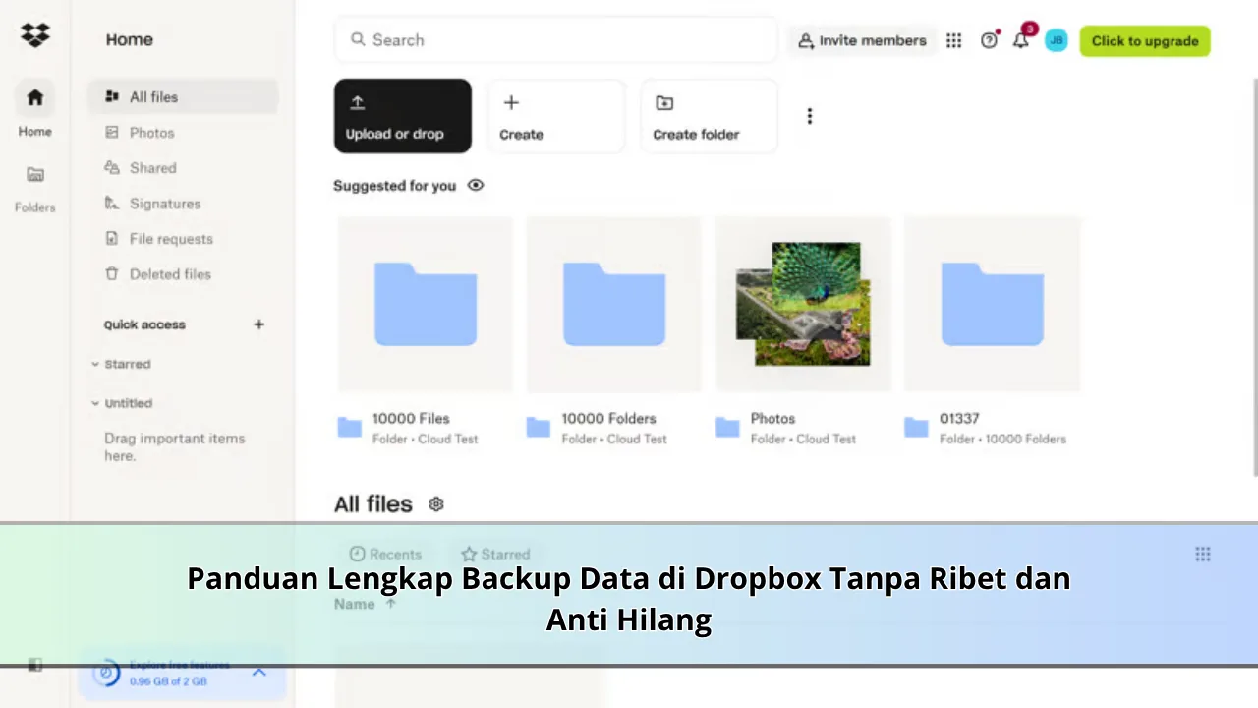Open Deleted files in sidebar
The width and height of the screenshot is (1258, 708).
click(x=169, y=274)
